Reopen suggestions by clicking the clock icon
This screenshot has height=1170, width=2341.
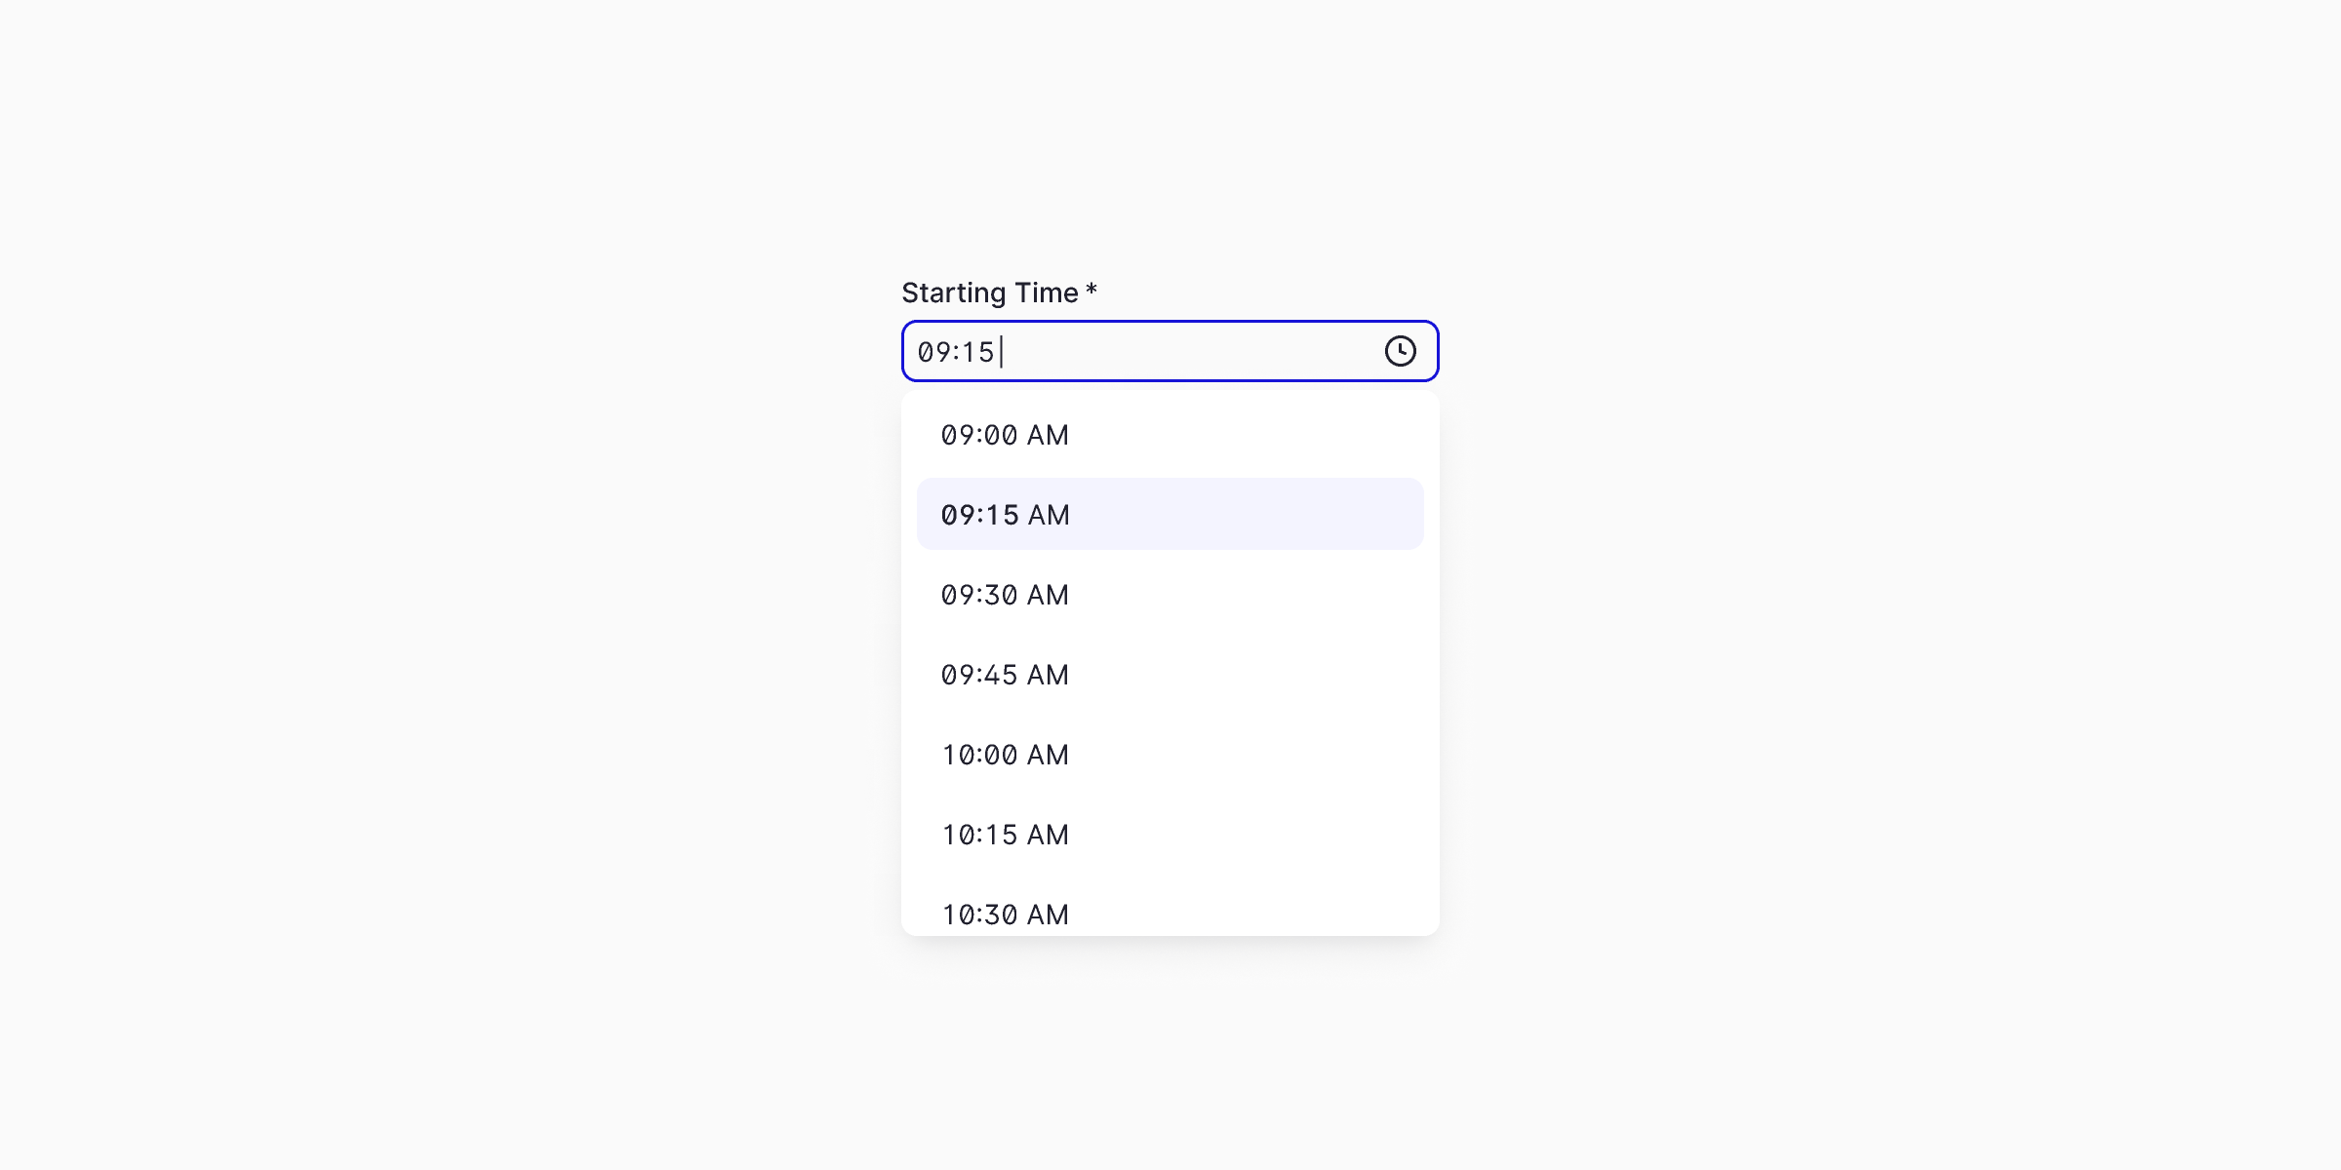click(1402, 351)
